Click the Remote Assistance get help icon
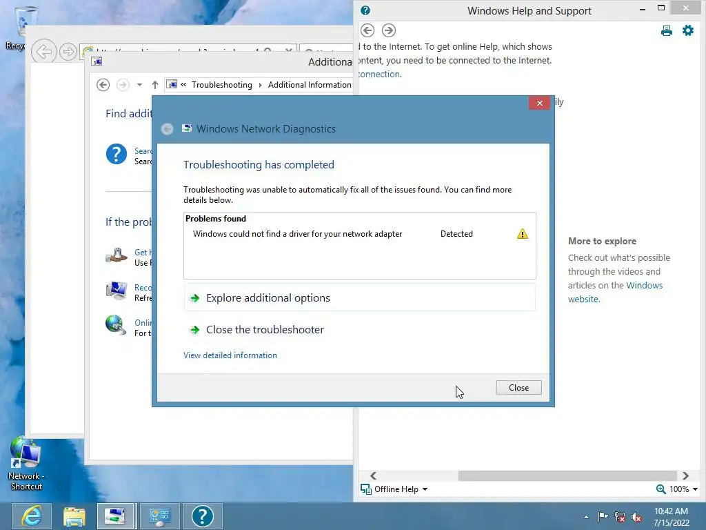 tap(117, 255)
